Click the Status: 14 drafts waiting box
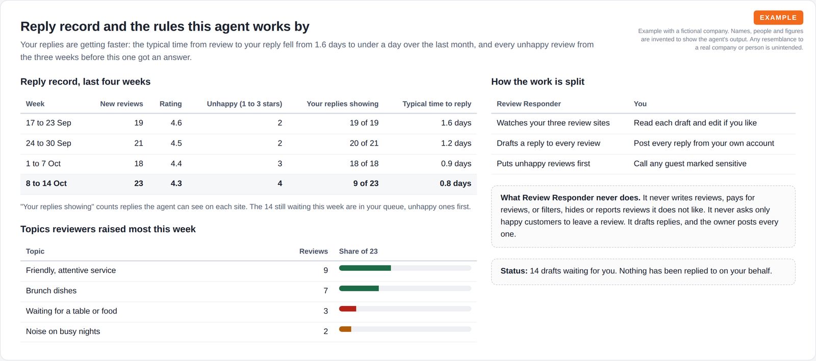Screen dimensions: 816x361 [643, 271]
